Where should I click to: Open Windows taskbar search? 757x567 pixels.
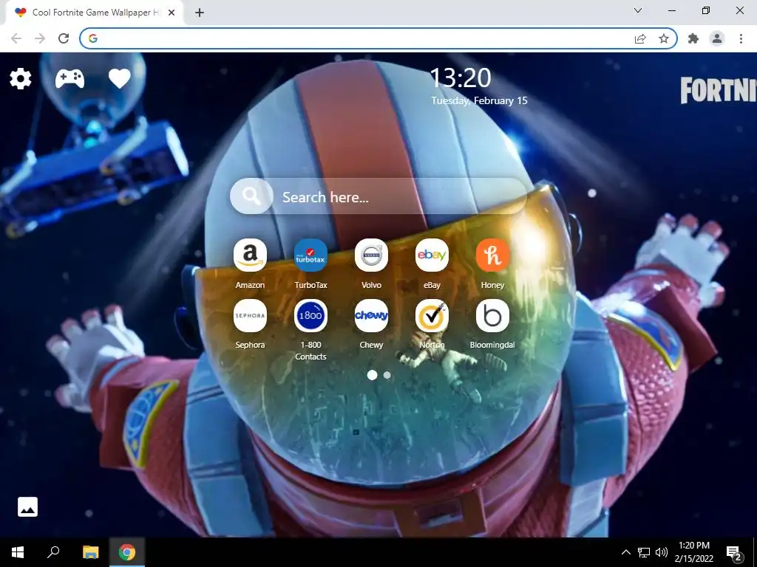[53, 552]
